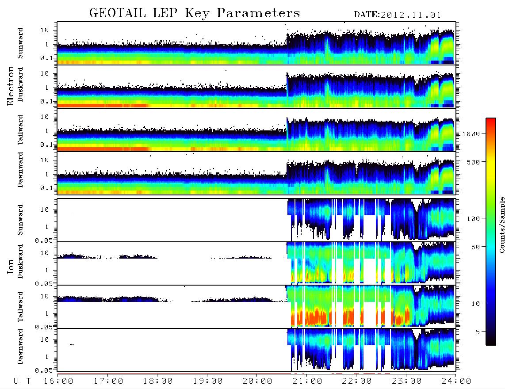Click the 'U T' axis label

22,381
